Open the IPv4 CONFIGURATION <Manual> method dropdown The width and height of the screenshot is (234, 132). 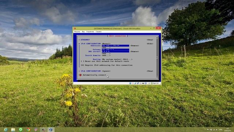pyautogui.click(x=106, y=44)
